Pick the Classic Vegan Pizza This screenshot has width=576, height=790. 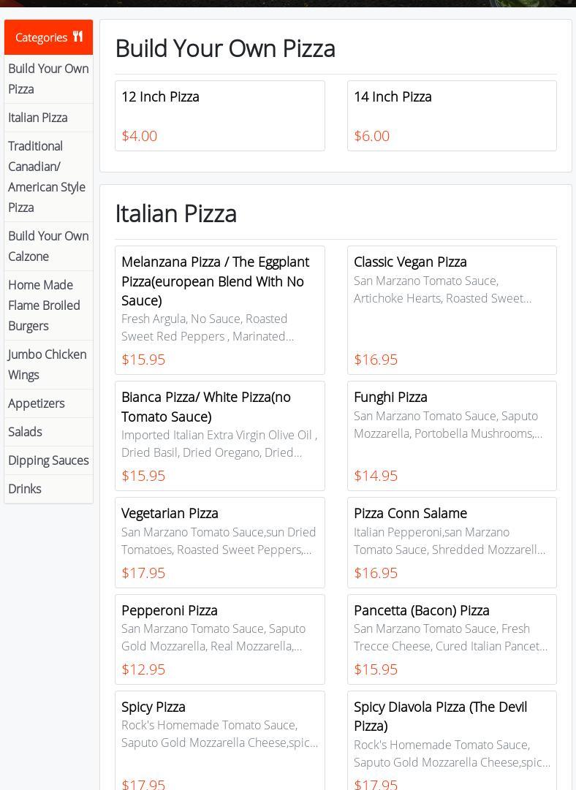(452, 310)
